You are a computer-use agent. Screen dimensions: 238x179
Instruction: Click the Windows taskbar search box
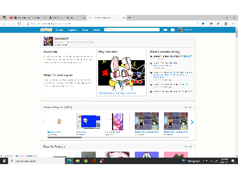[x=36, y=161]
